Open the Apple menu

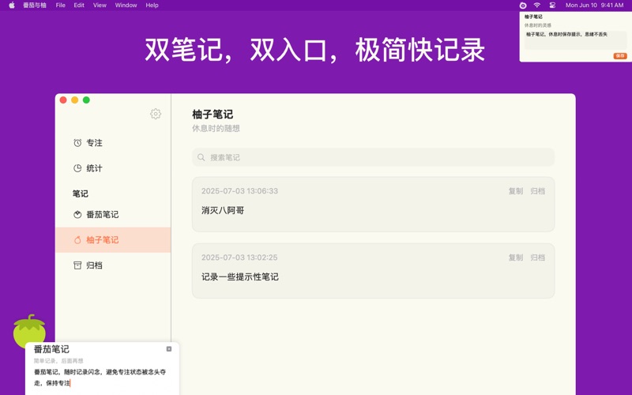tap(11, 6)
